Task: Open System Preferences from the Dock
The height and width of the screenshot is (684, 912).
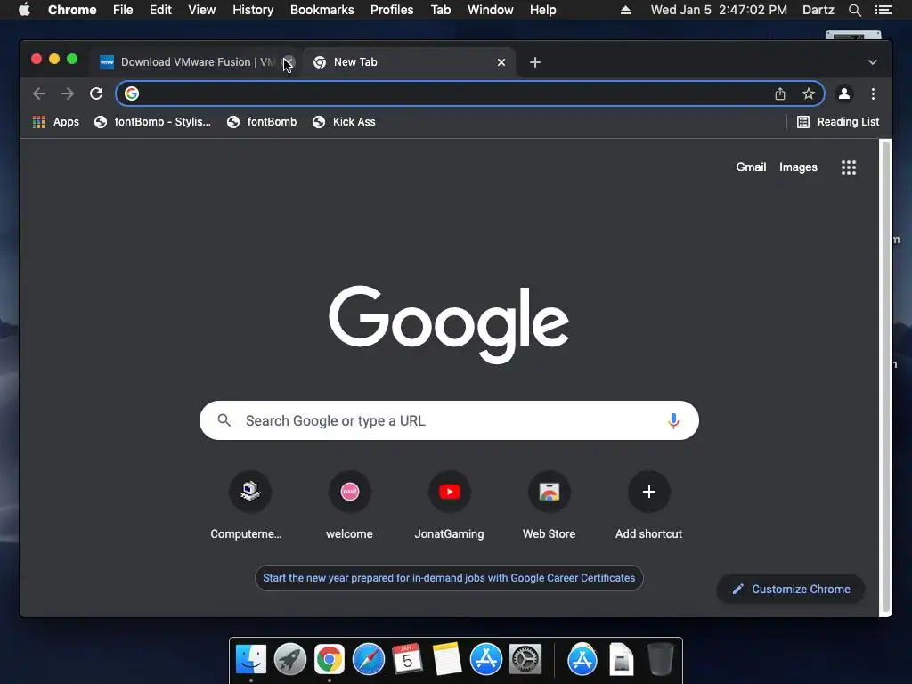Action: click(x=525, y=660)
